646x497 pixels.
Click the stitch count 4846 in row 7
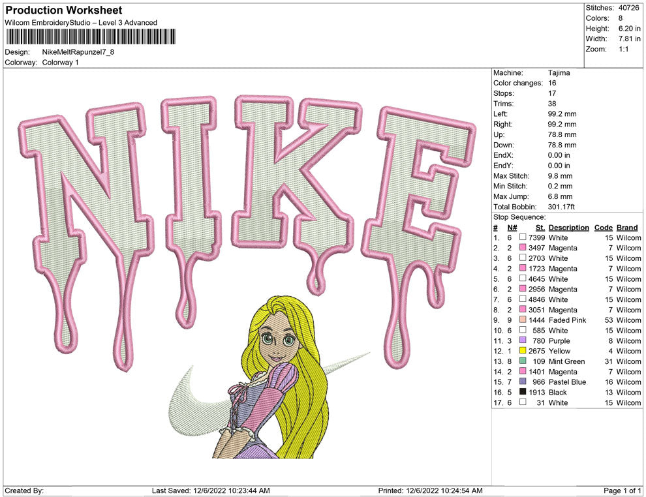coord(536,299)
